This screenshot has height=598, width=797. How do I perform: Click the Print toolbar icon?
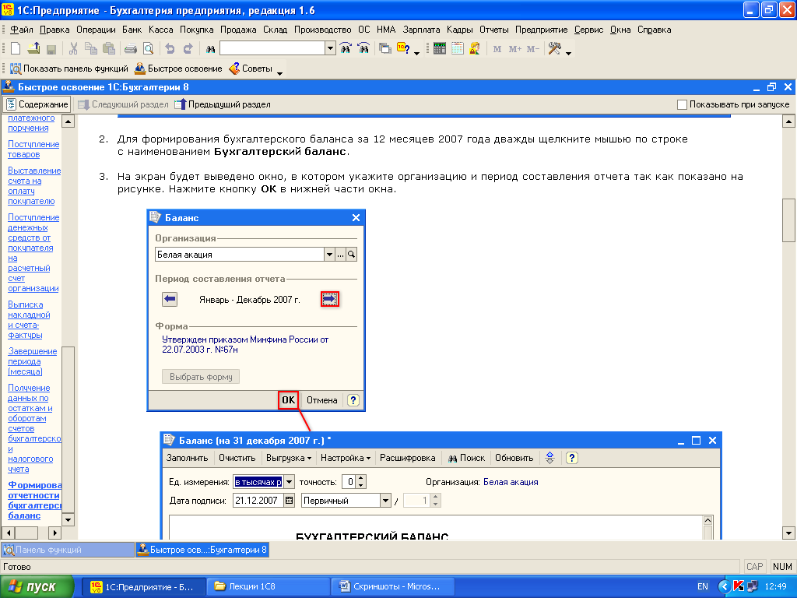point(131,49)
